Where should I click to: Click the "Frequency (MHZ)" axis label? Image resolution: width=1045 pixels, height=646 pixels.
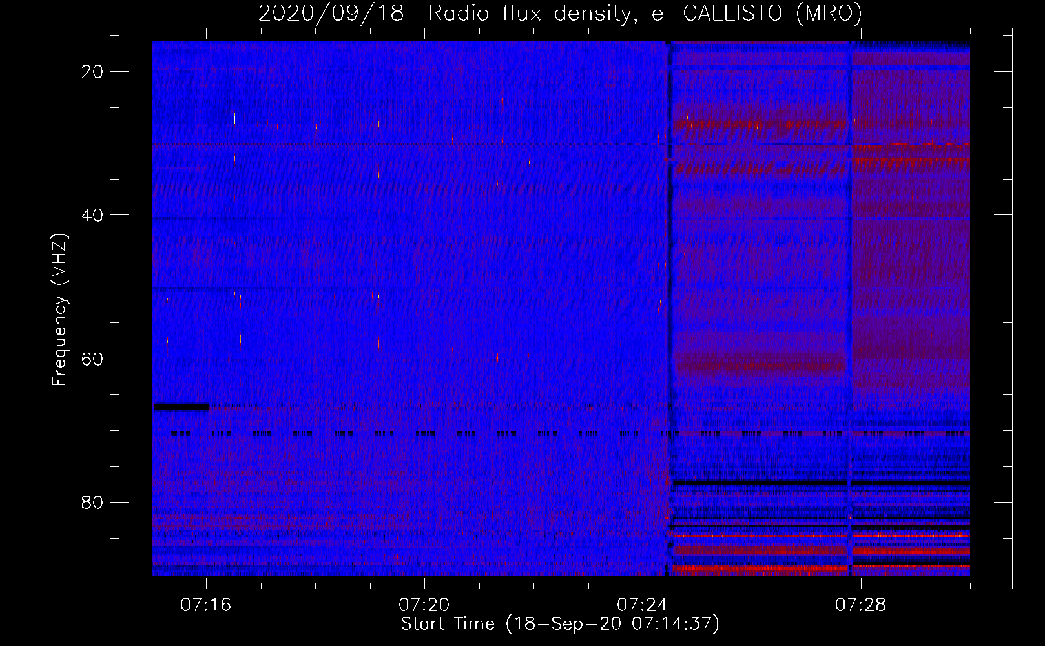[59, 309]
